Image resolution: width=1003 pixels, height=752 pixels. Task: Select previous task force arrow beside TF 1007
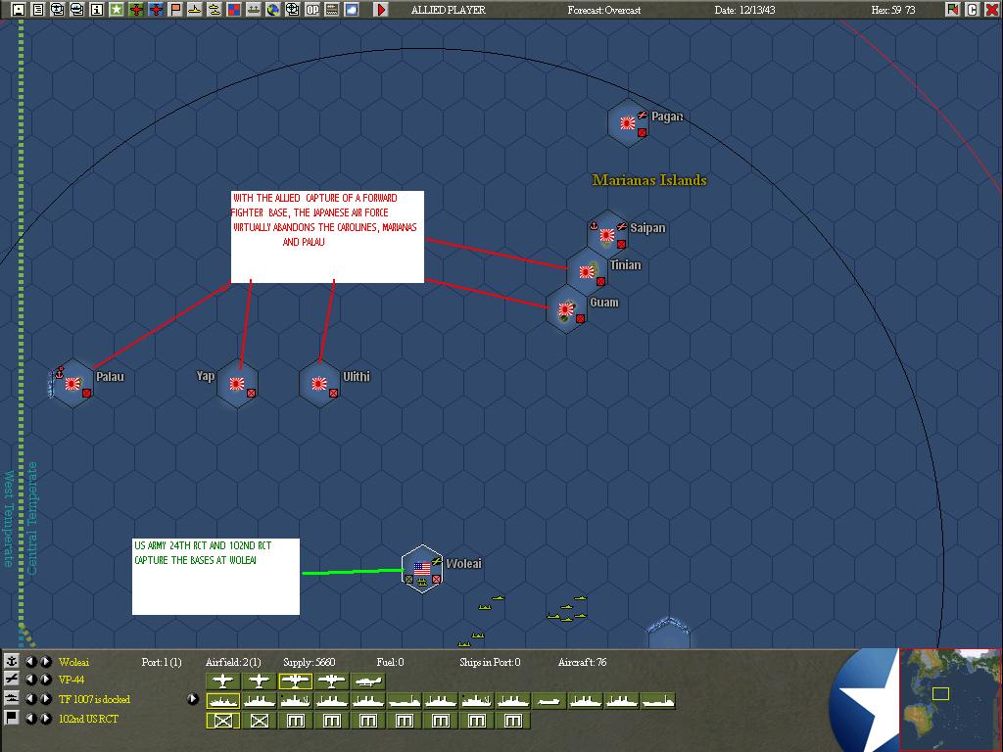pyautogui.click(x=30, y=699)
